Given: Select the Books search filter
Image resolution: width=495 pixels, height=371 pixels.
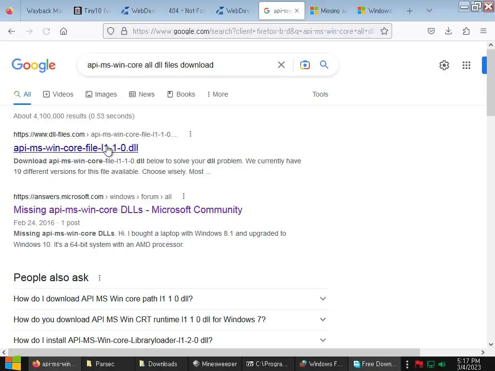Looking at the screenshot, I should pyautogui.click(x=181, y=94).
